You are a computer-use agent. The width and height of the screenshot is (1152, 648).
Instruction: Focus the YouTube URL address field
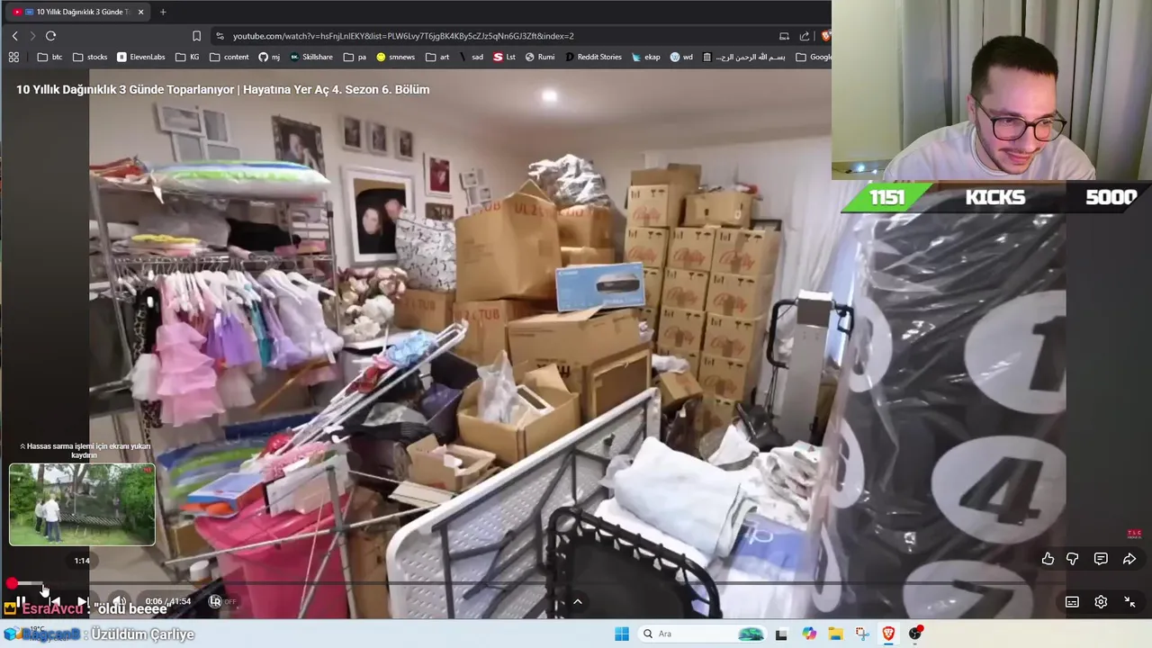point(403,36)
